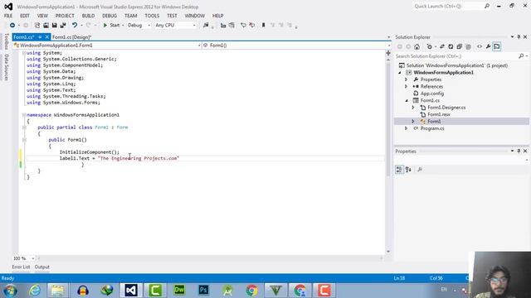The height and width of the screenshot is (298, 531).
Task: Pin the Form1.cs tab
Action: [x=40, y=37]
